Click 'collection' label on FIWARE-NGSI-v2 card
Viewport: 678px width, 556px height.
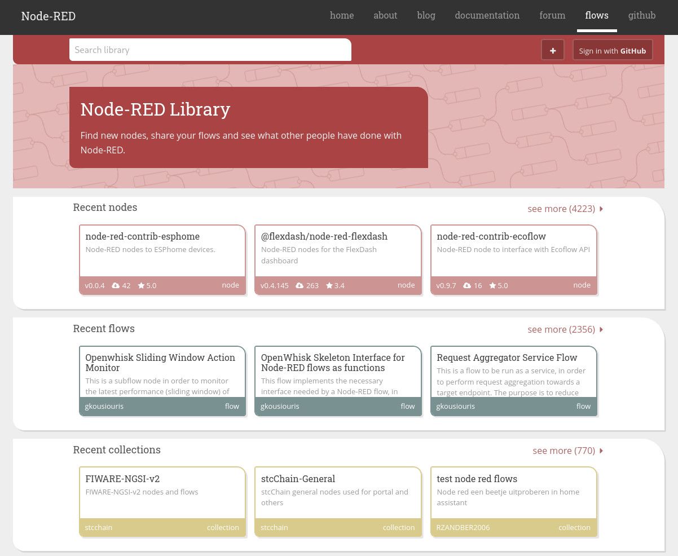tap(223, 528)
